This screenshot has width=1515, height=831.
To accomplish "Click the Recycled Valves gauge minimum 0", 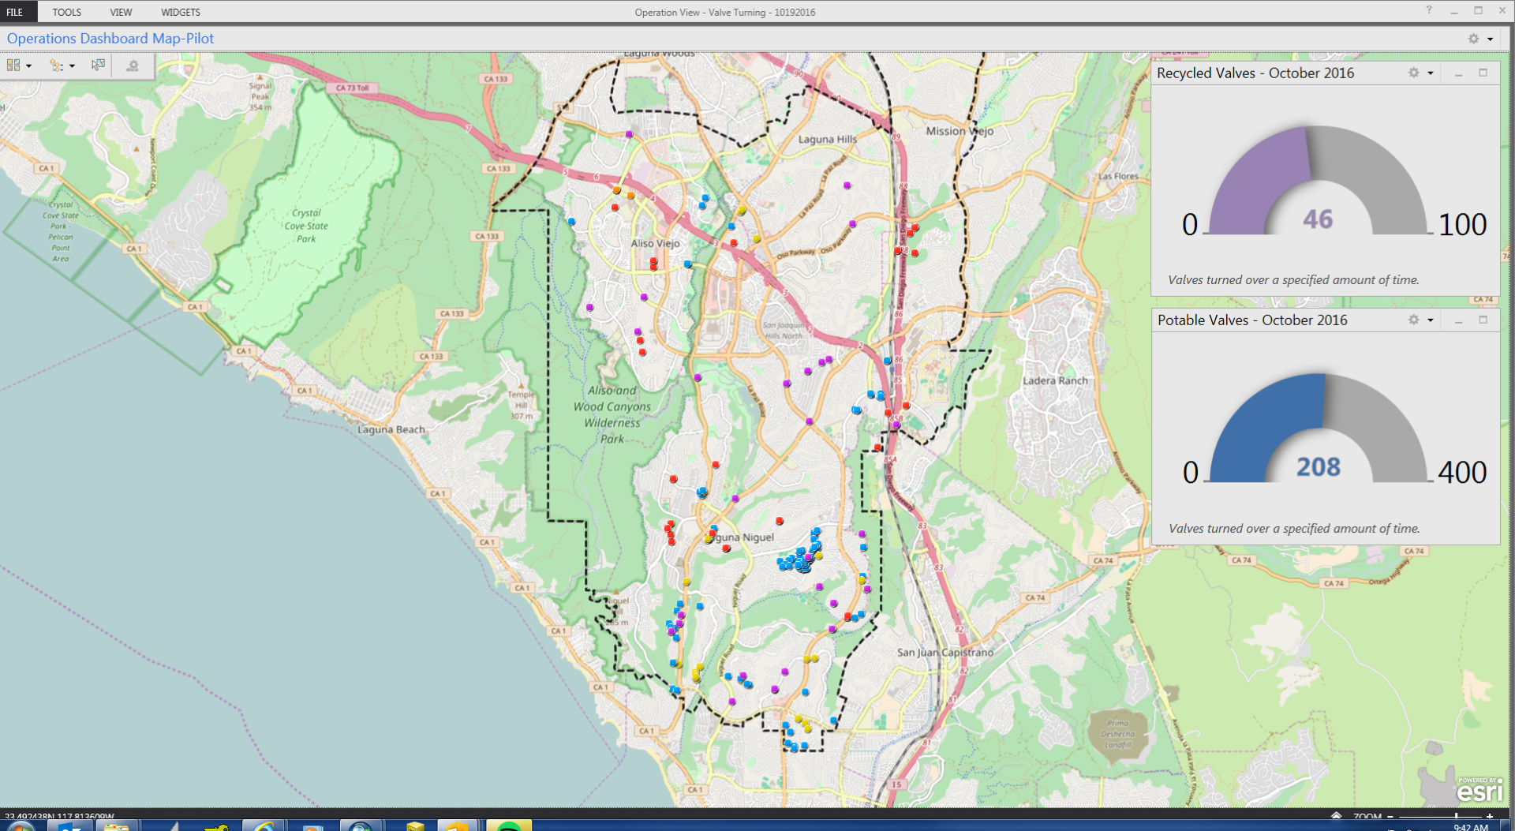I will pyautogui.click(x=1190, y=225).
